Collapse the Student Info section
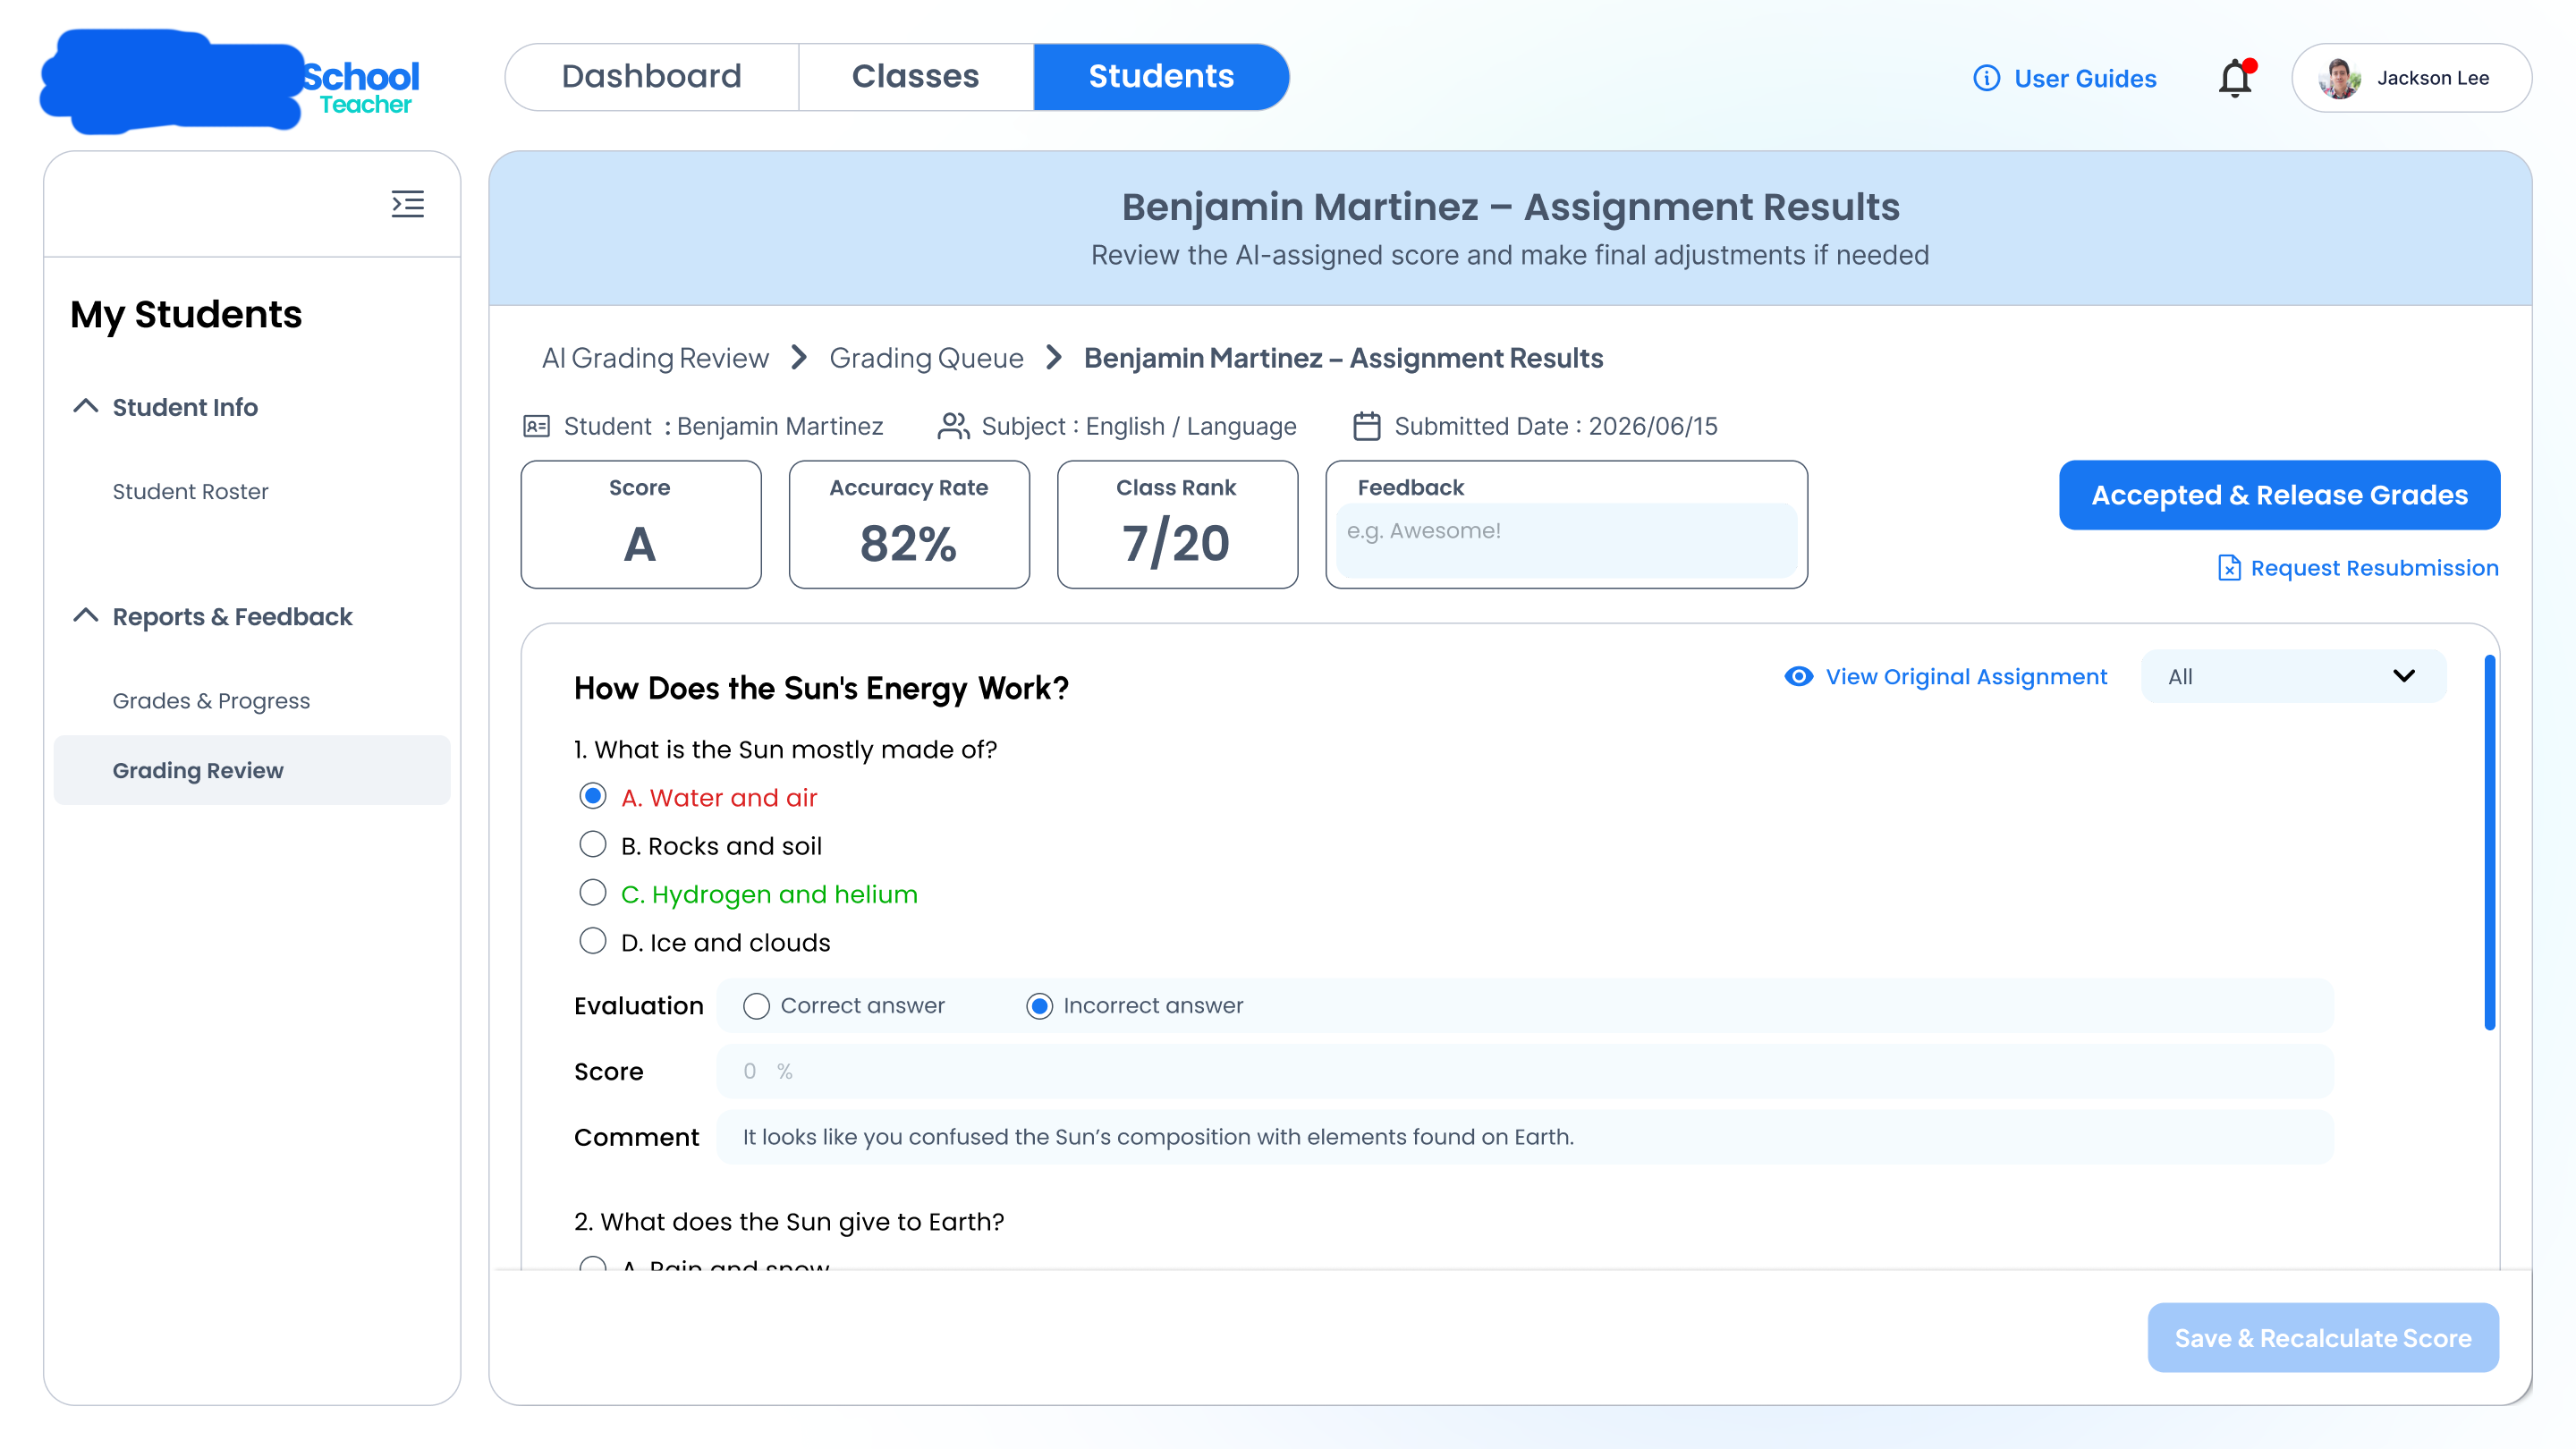The height and width of the screenshot is (1449, 2576). click(86, 406)
